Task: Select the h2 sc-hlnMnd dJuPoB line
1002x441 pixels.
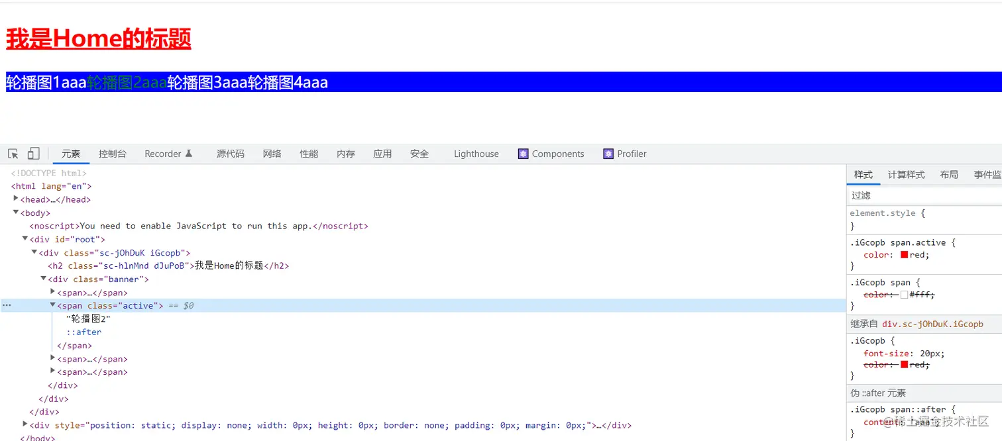Action: click(x=169, y=266)
